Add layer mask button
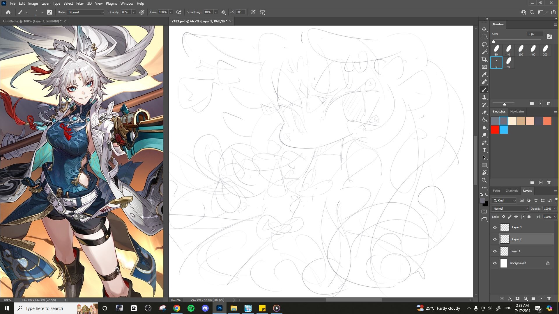This screenshot has width=559, height=314. click(518, 299)
